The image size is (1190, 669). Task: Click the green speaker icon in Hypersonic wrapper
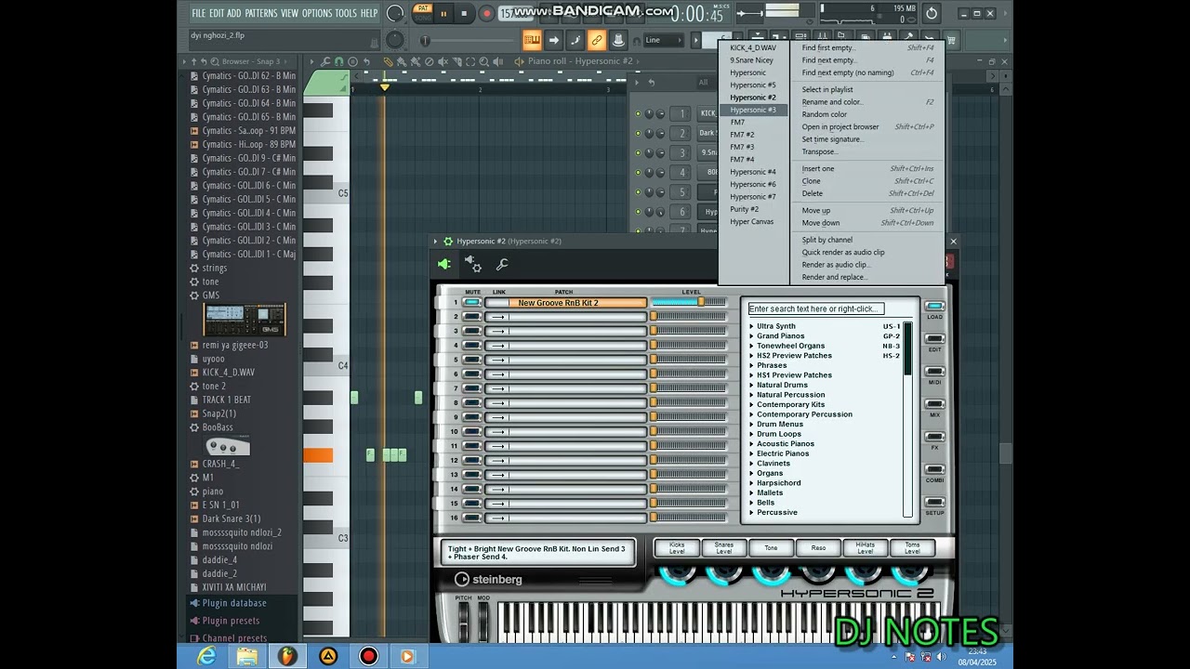pyautogui.click(x=444, y=265)
